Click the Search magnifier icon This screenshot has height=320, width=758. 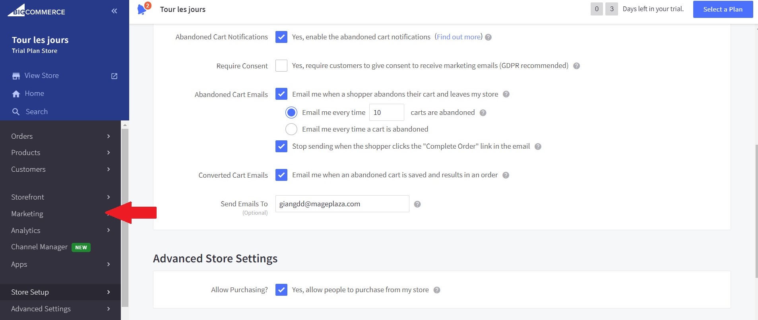point(16,112)
